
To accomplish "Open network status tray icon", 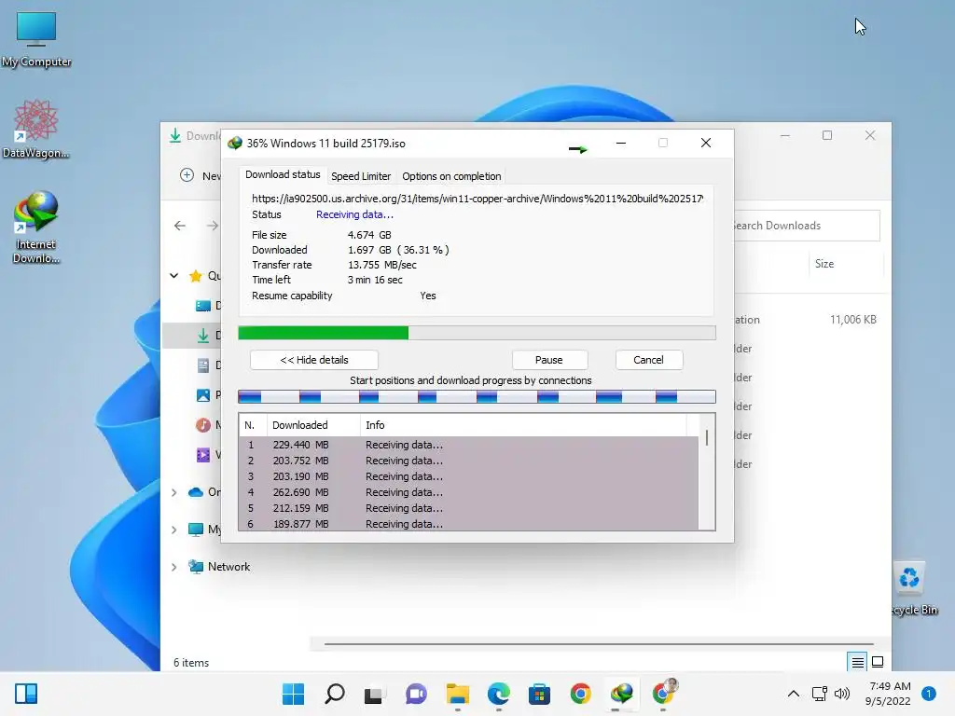I will coord(819,694).
